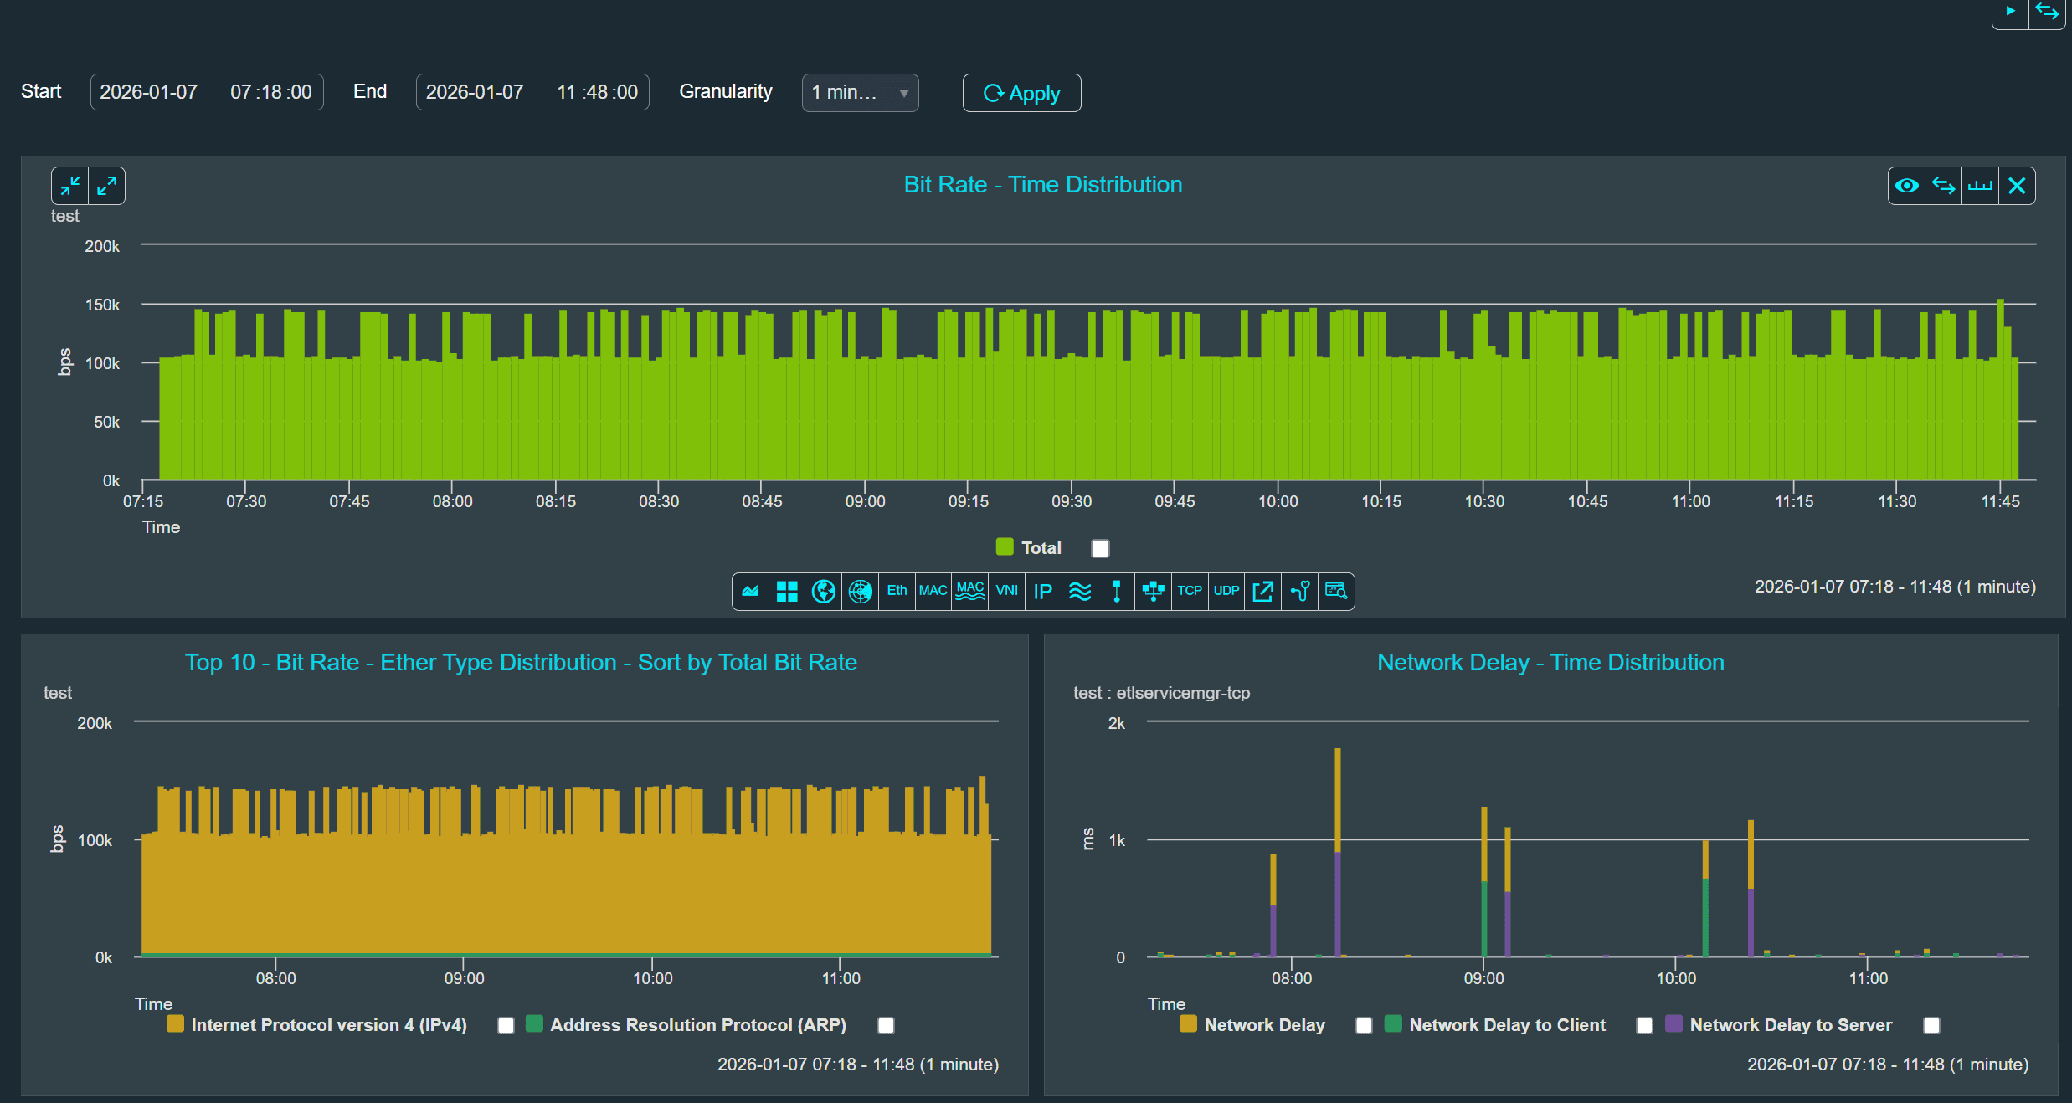Screen dimensions: 2072x1103
Task: Click the stethoscope diagnostics icon
Action: click(x=1300, y=592)
